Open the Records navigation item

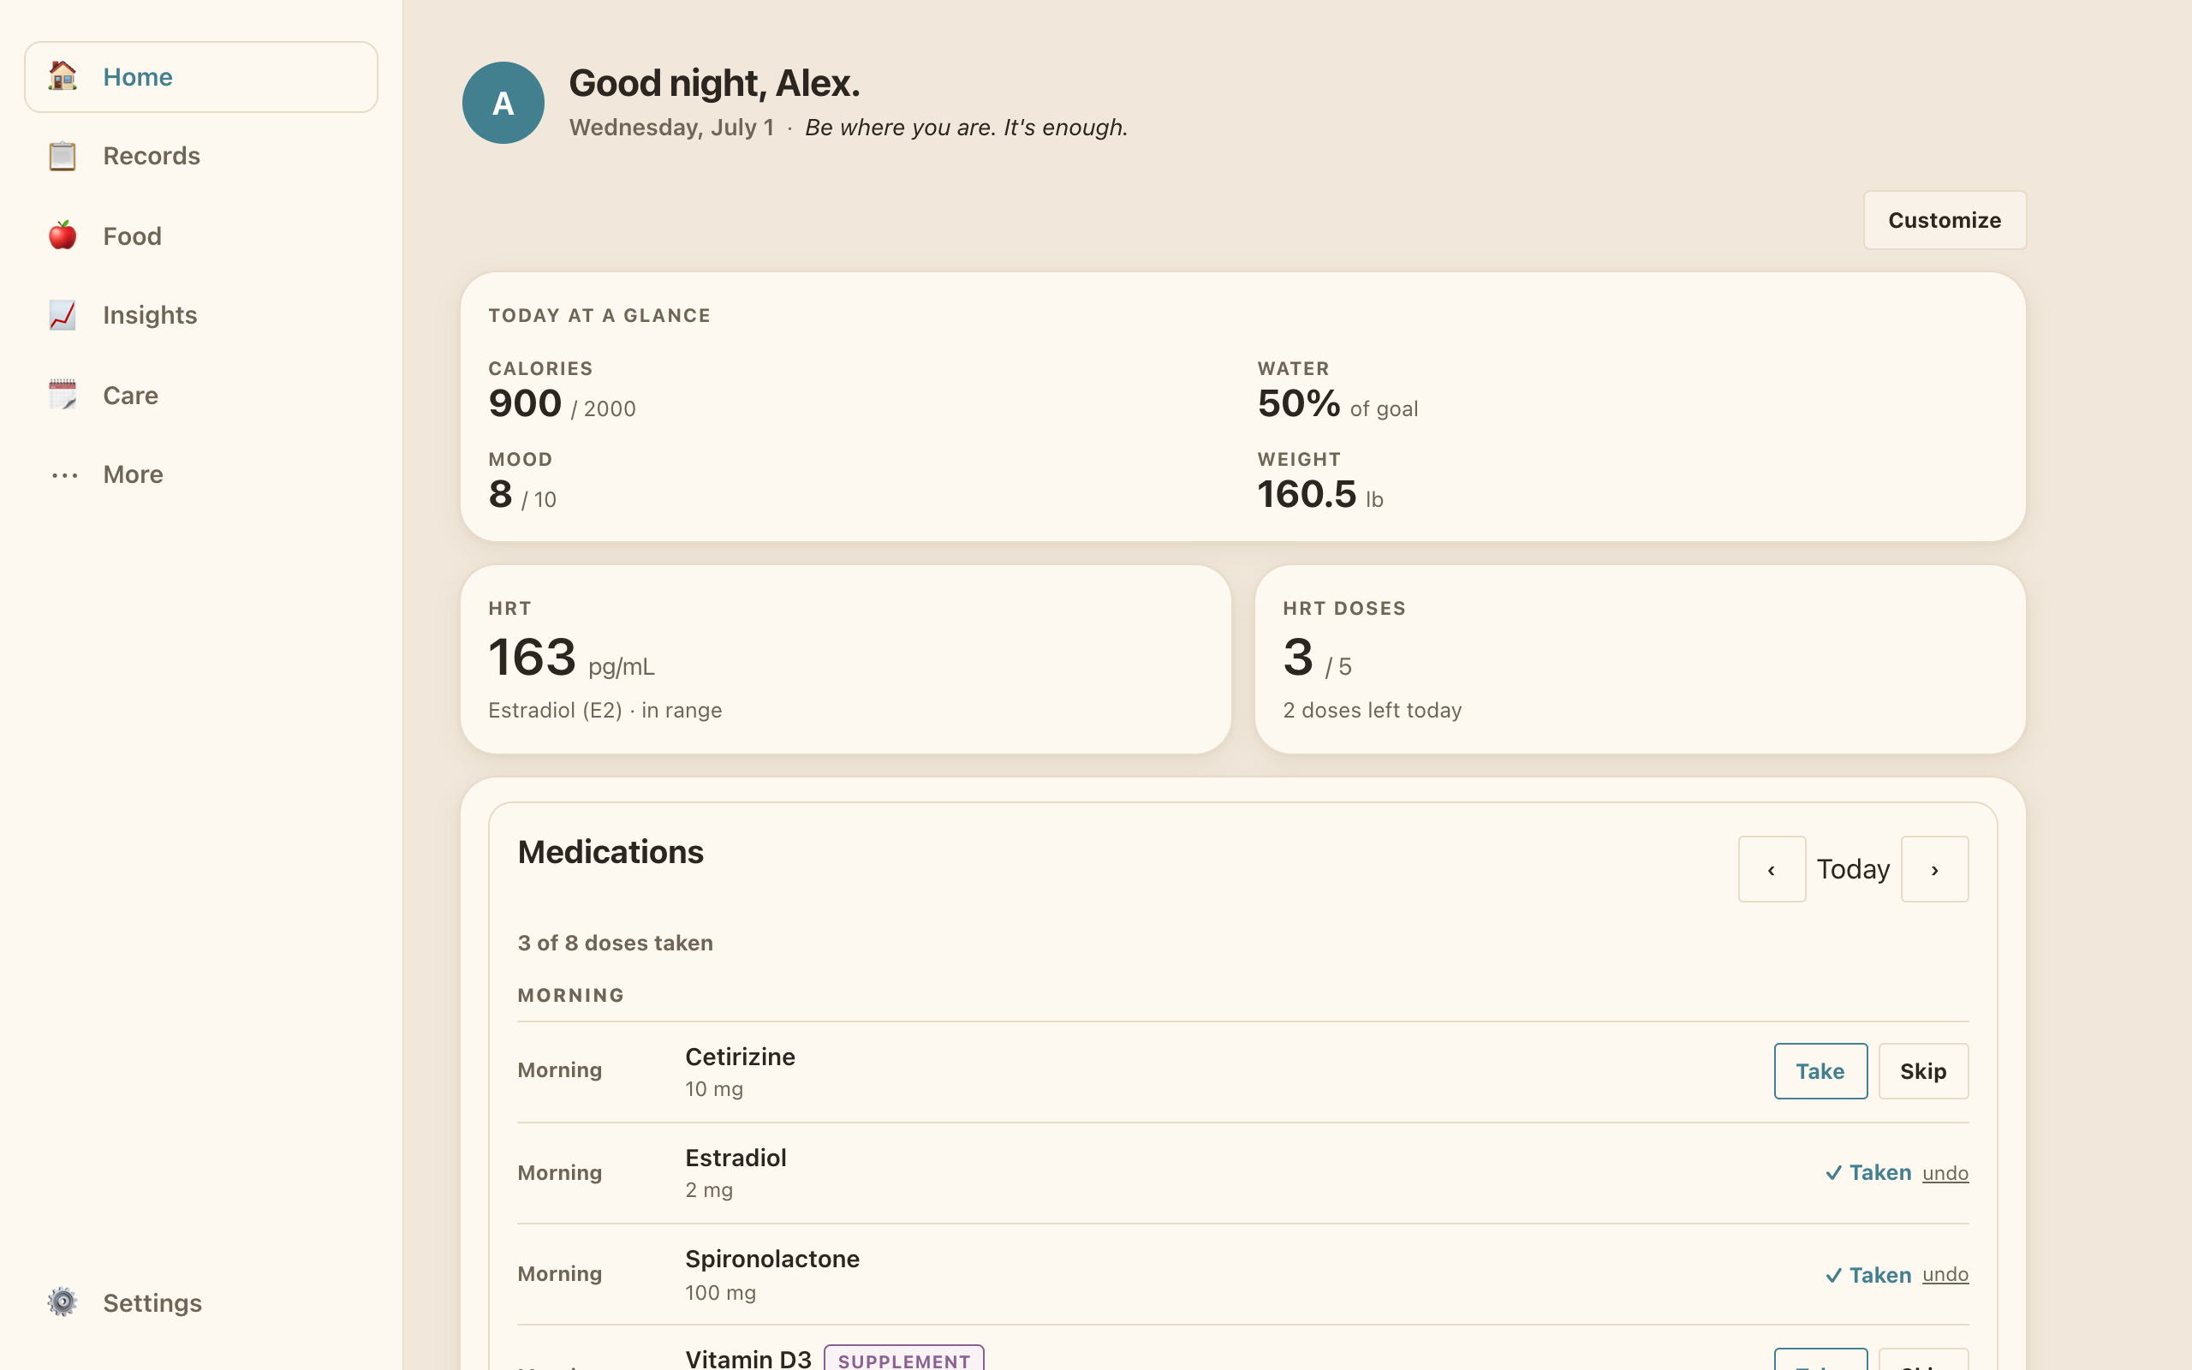[x=201, y=156]
